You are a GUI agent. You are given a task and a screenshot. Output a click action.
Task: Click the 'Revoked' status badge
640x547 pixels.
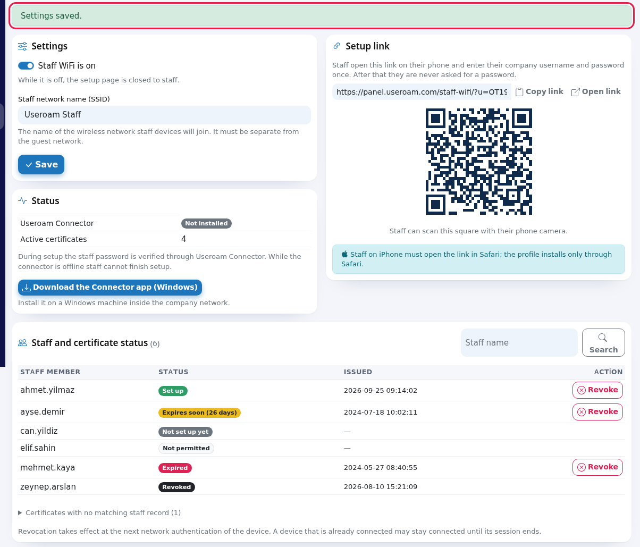(x=176, y=487)
